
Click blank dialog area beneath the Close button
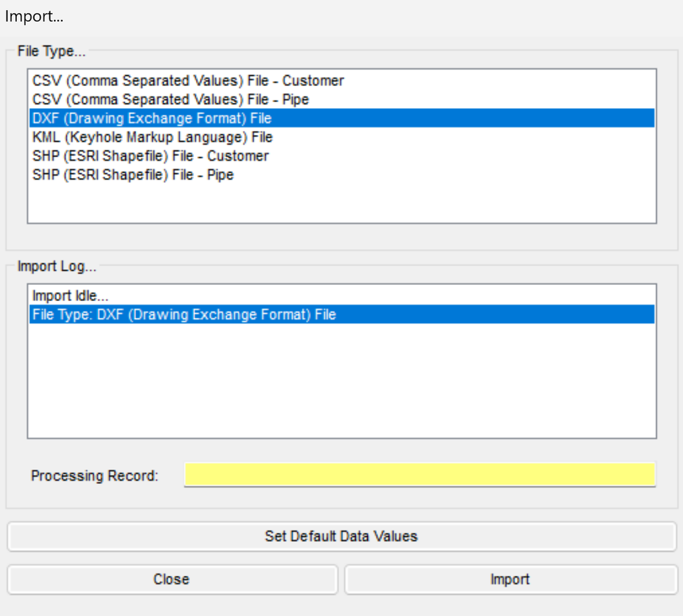click(173, 606)
